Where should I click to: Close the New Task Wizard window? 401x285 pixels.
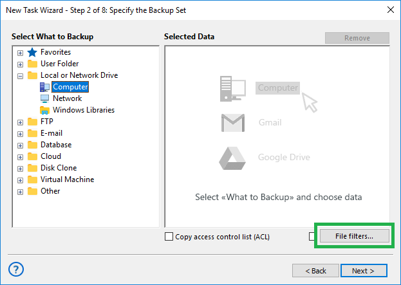391,10
